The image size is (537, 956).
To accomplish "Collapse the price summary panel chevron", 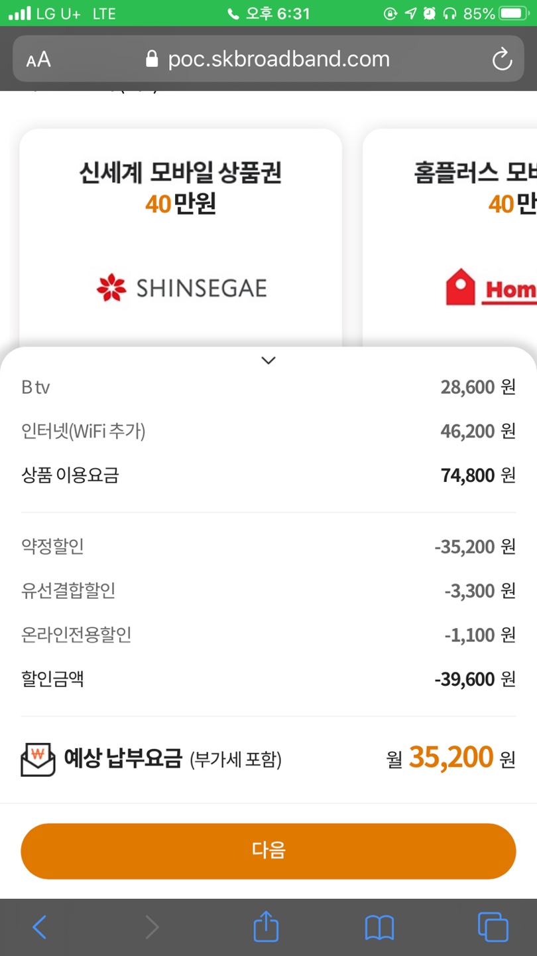I will (268, 360).
